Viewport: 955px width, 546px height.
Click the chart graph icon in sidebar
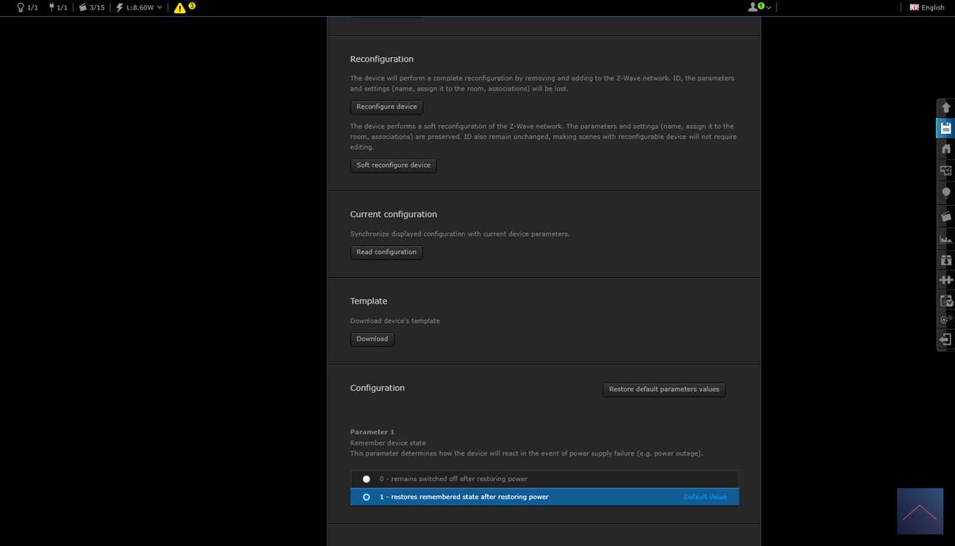pos(945,238)
